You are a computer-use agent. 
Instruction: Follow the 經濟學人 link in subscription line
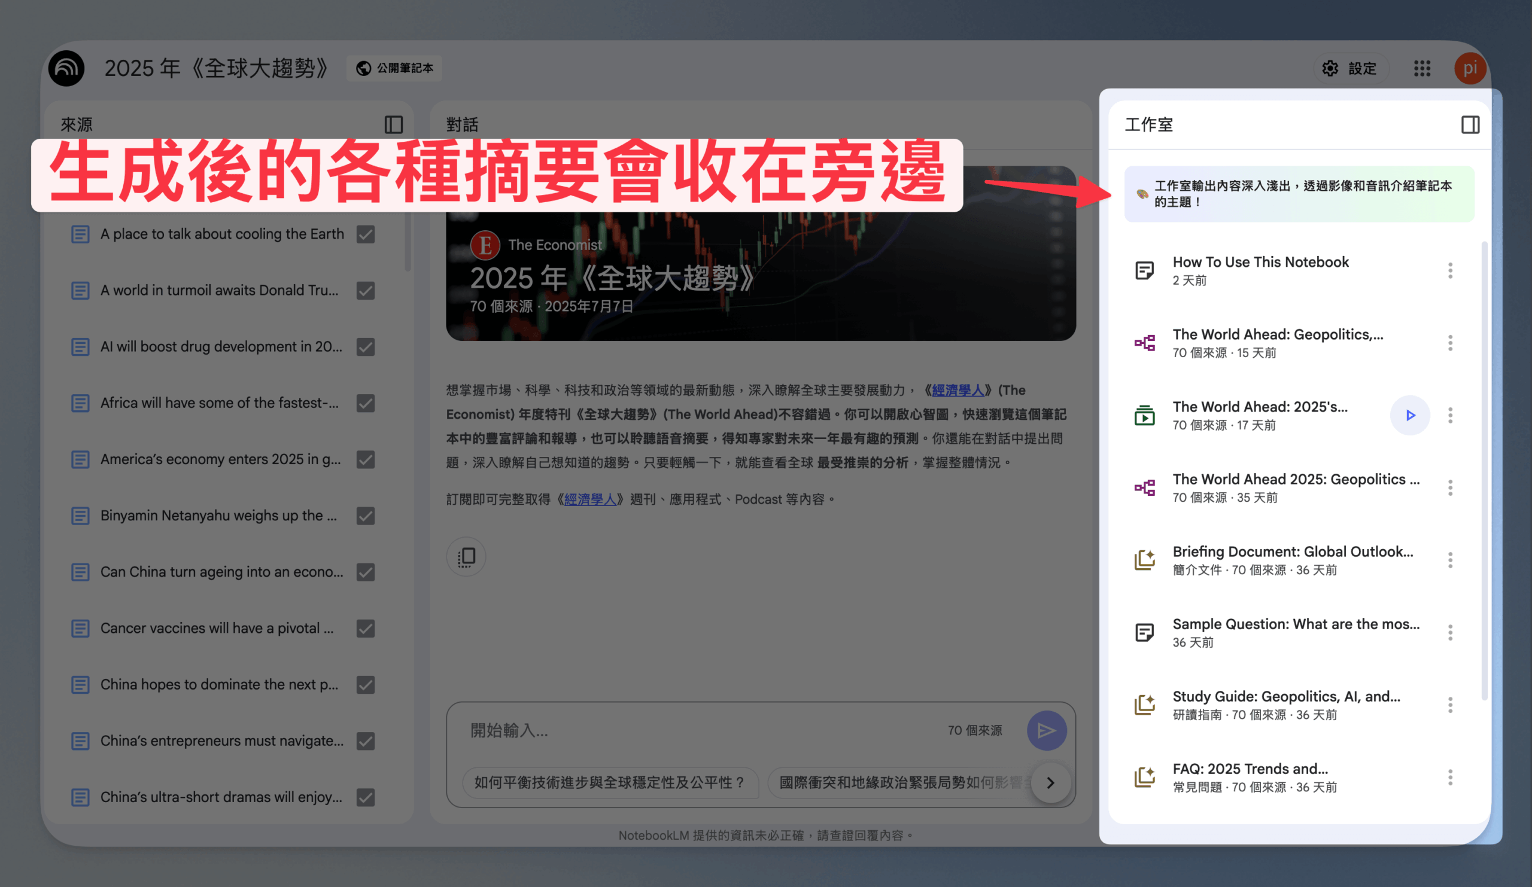click(x=590, y=500)
